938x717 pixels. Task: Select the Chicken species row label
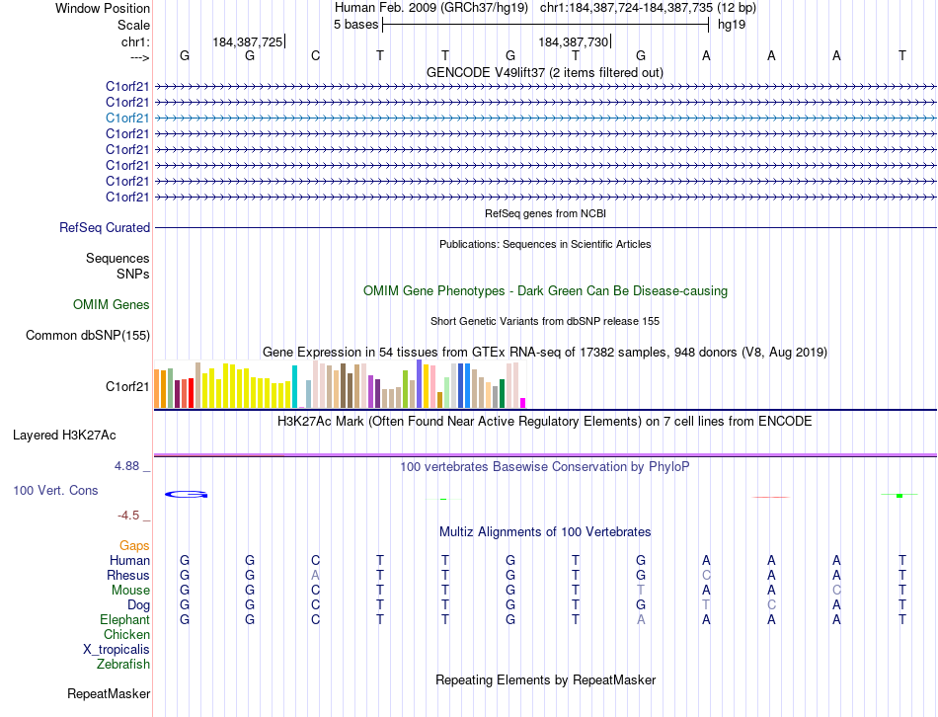(x=126, y=634)
